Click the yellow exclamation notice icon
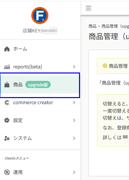 (105, 66)
